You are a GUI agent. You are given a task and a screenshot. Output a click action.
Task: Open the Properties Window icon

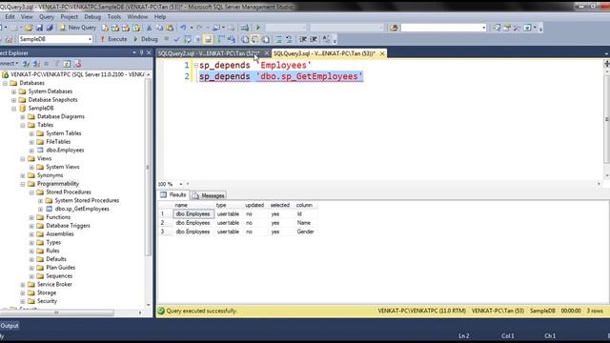507,28
